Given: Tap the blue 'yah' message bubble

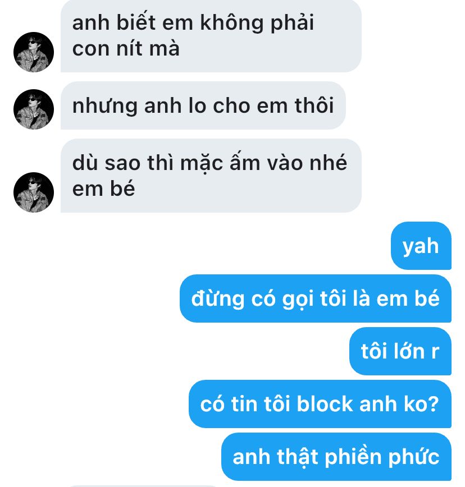Looking at the screenshot, I should [x=421, y=246].
